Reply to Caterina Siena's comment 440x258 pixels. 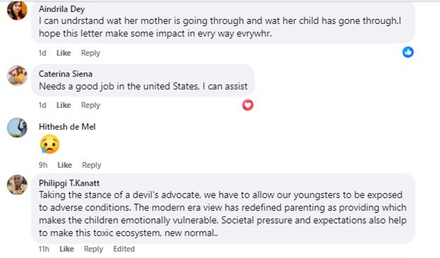[90, 105]
